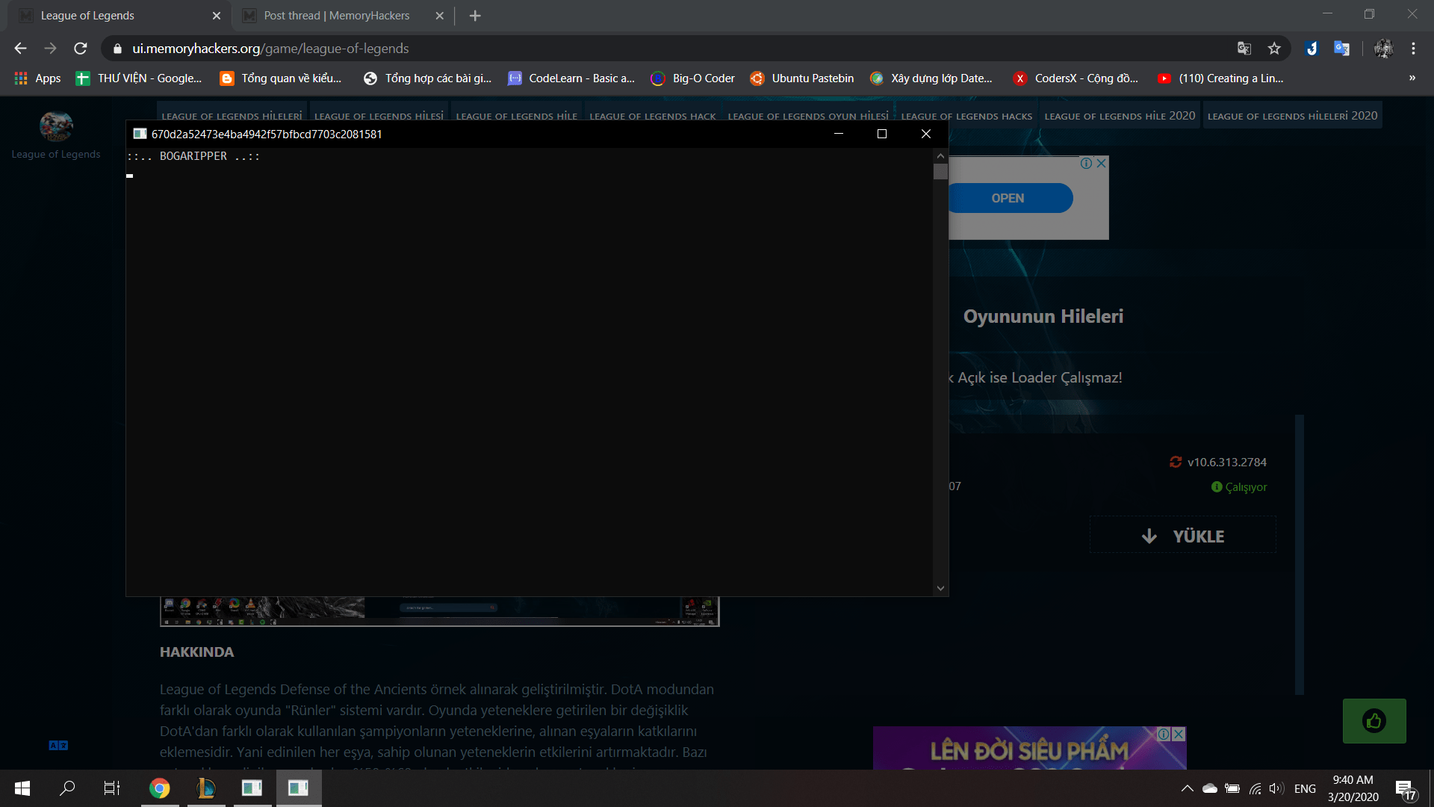The width and height of the screenshot is (1434, 807).
Task: Click the console window's scroll down arrow
Action: 940,589
